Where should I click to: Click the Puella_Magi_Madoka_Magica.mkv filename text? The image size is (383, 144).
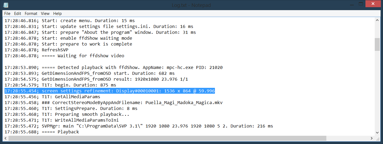[184, 103]
